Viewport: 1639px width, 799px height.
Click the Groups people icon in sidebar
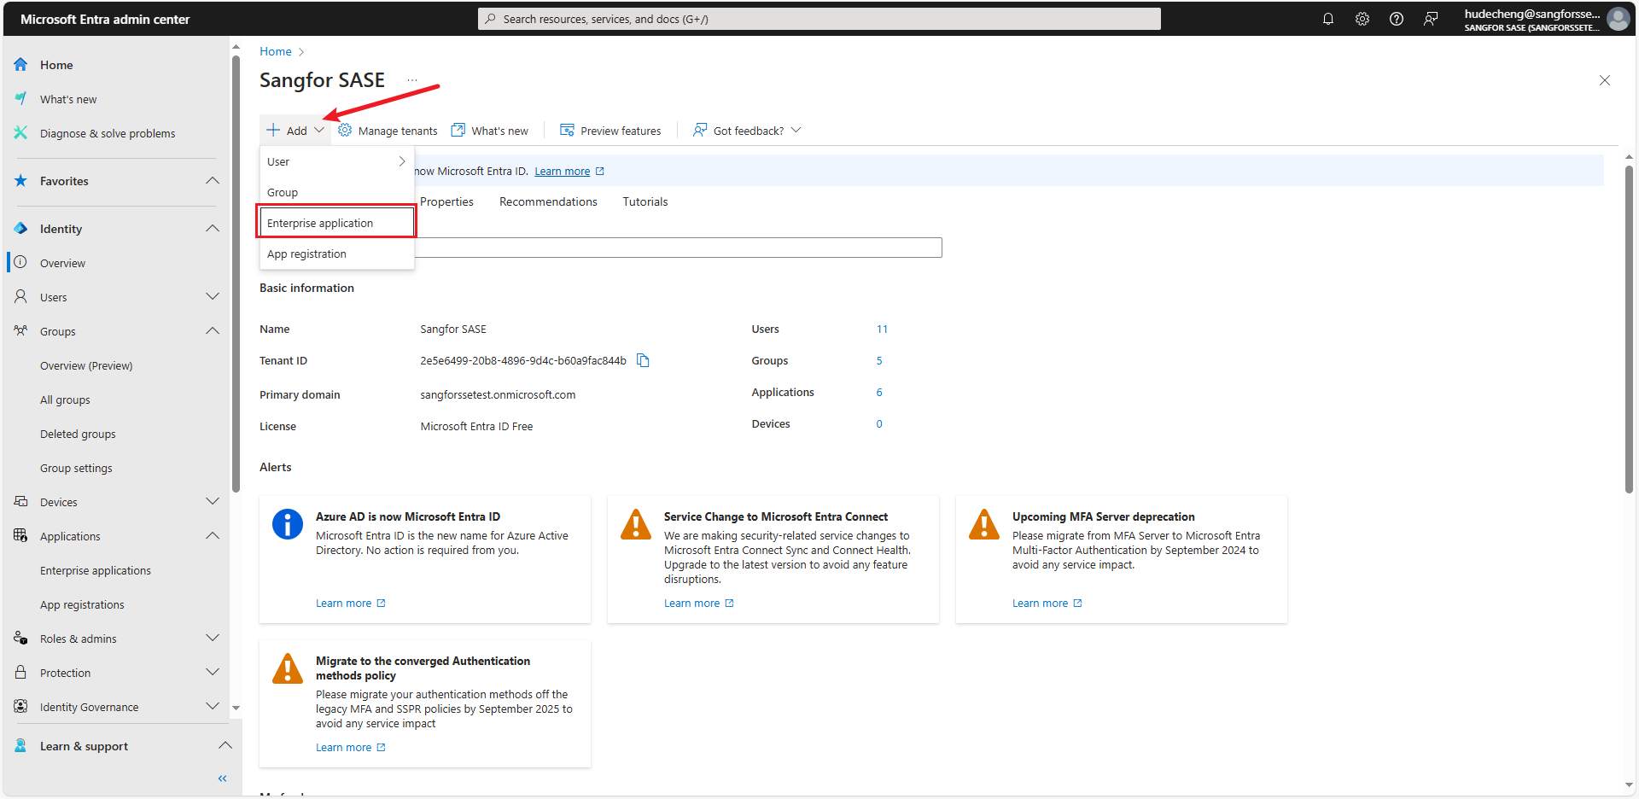pyautogui.click(x=20, y=331)
